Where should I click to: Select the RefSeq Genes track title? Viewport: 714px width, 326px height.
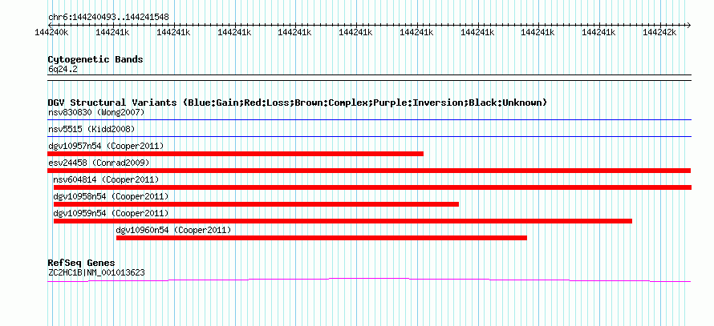point(81,263)
